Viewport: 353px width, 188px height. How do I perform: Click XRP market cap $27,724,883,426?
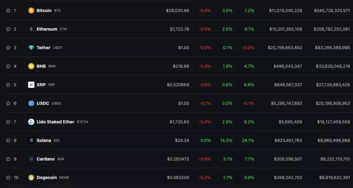(x=333, y=85)
